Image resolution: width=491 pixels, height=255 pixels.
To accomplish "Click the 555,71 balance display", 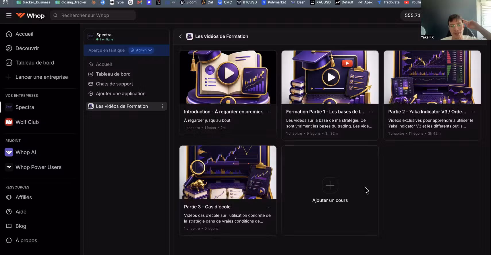I will tap(412, 16).
